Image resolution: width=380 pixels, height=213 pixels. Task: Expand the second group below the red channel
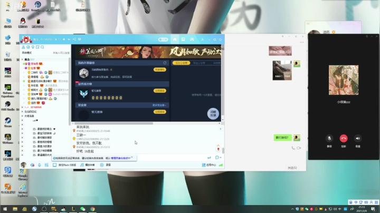[22, 116]
